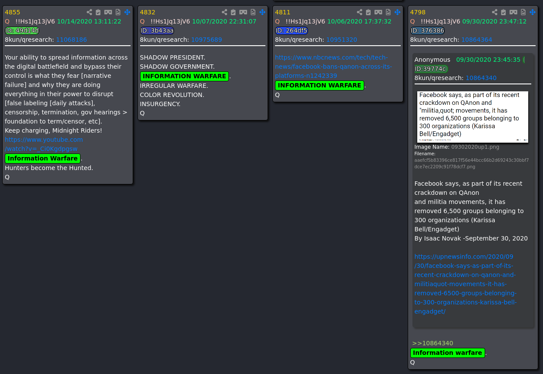Click the image file icon on post 4798
The image size is (543, 374).
tap(523, 12)
